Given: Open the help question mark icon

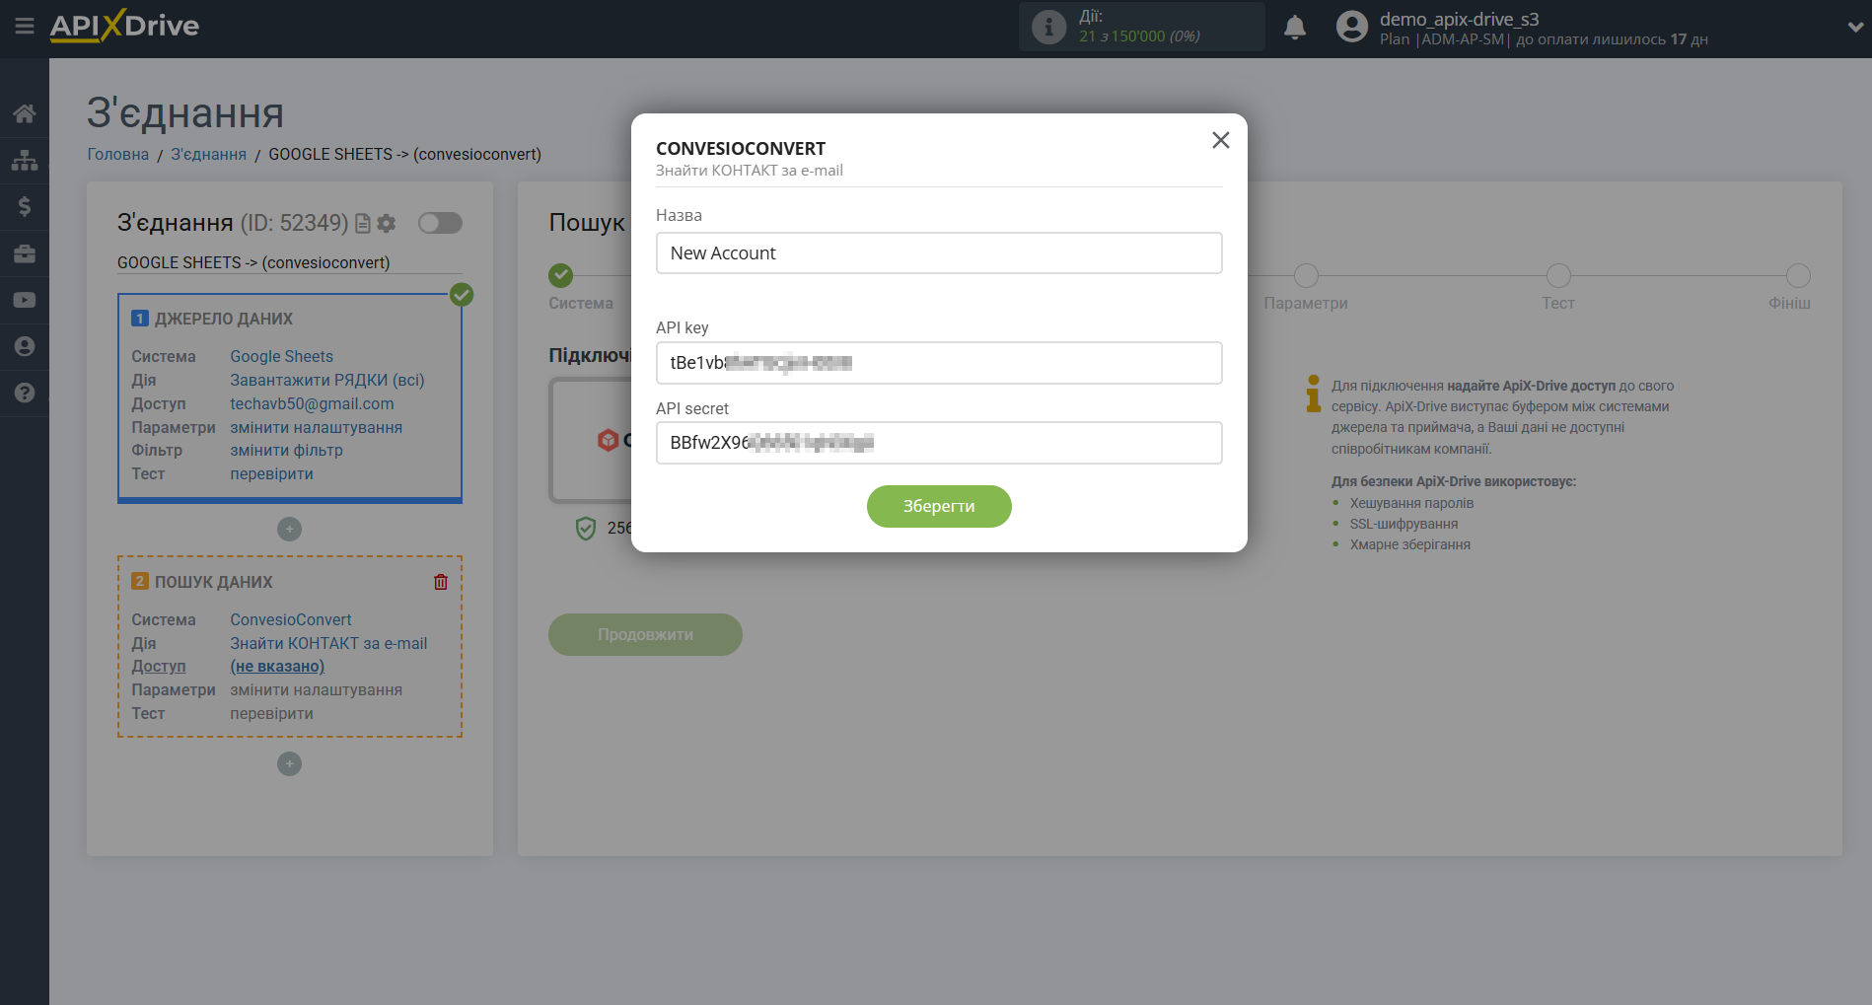Looking at the screenshot, I should (x=25, y=393).
